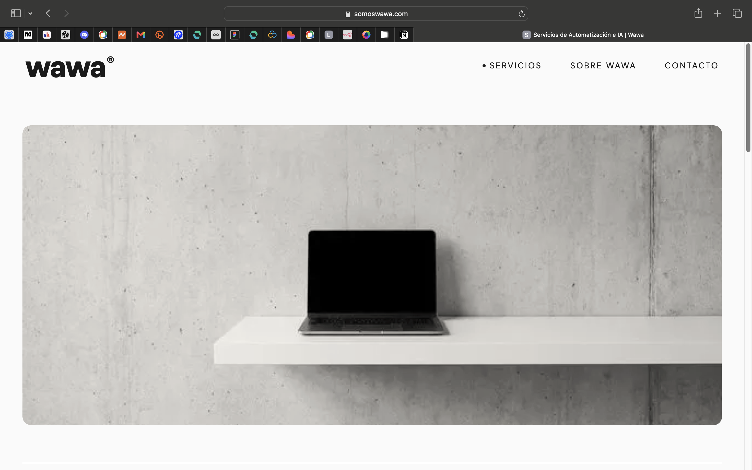Switch to Servicios de Automatización e IA tab
The height and width of the screenshot is (470, 752).
click(583, 34)
